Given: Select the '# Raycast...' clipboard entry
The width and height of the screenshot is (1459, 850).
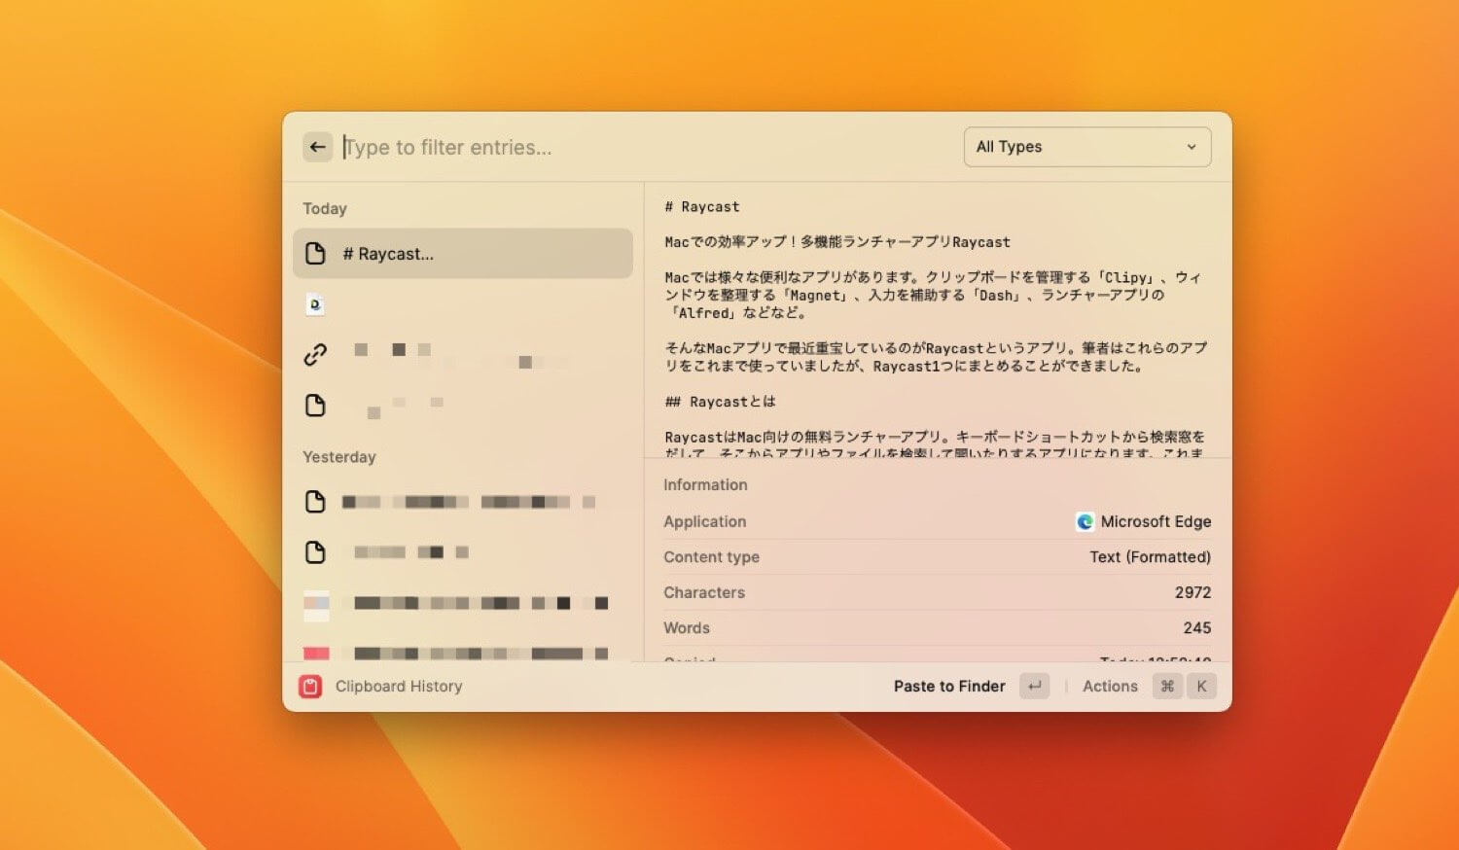Looking at the screenshot, I should [463, 254].
